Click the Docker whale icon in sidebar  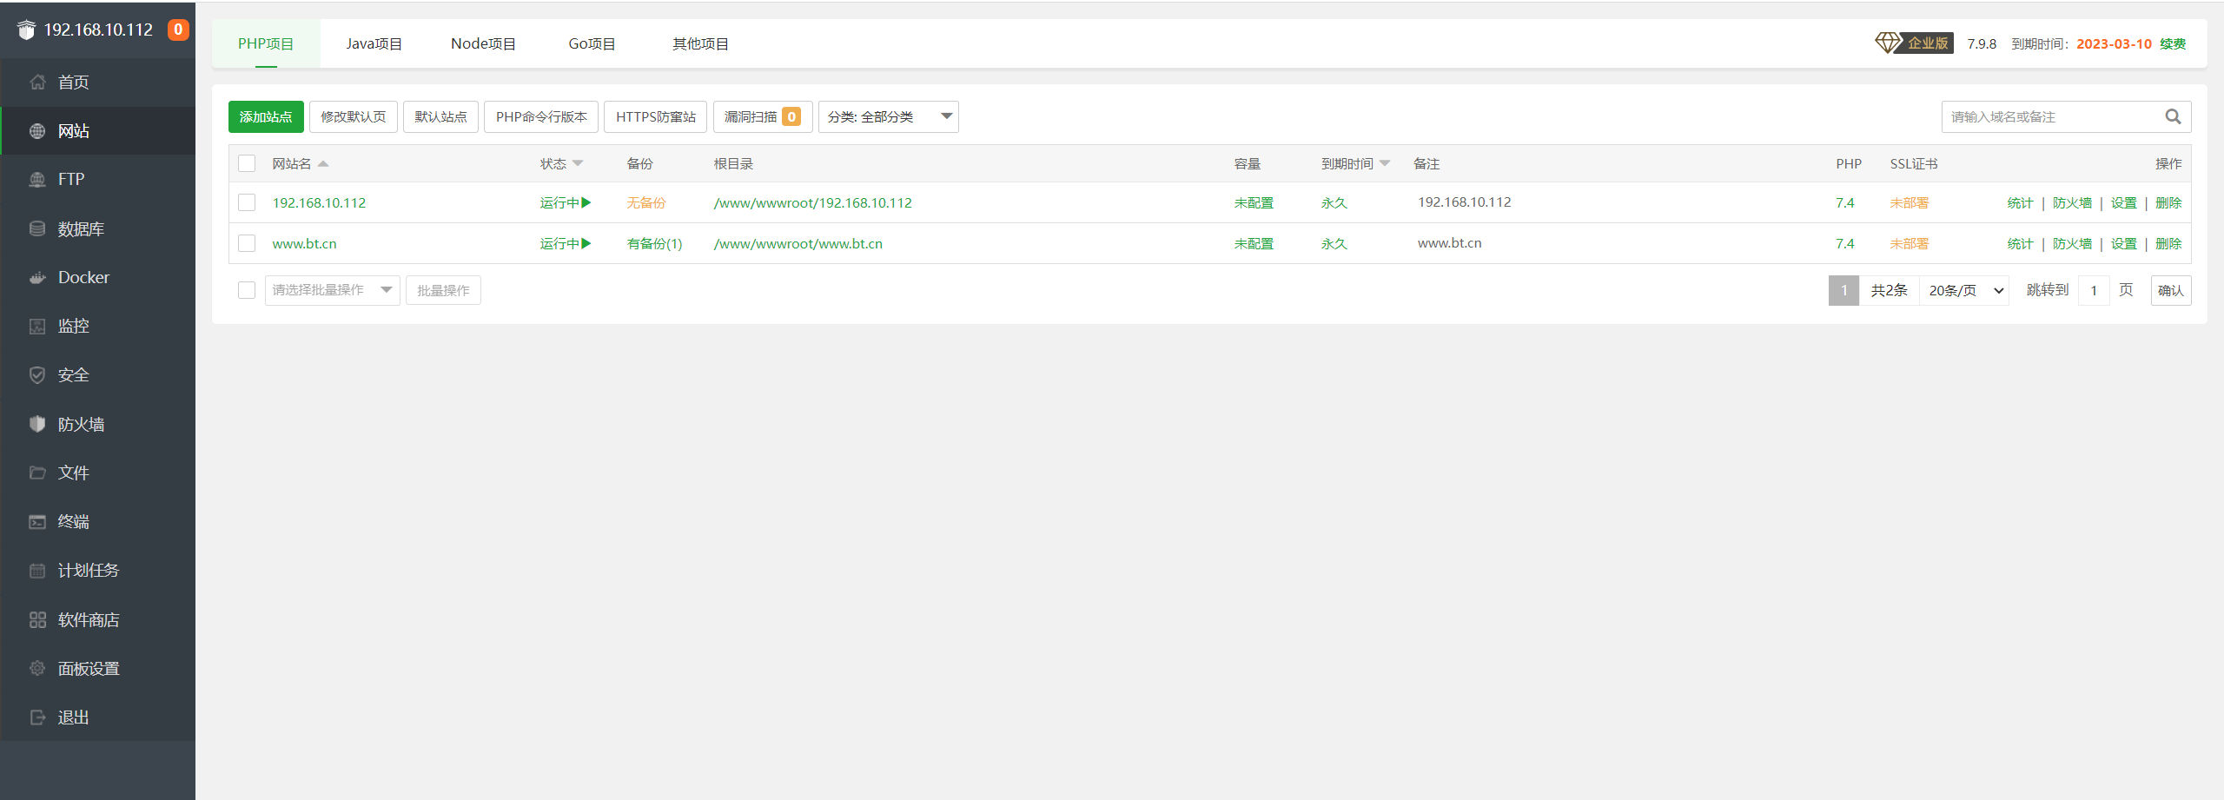pos(37,278)
